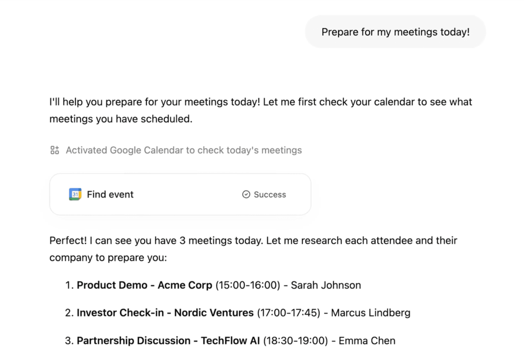Click the Success status text

(x=270, y=195)
